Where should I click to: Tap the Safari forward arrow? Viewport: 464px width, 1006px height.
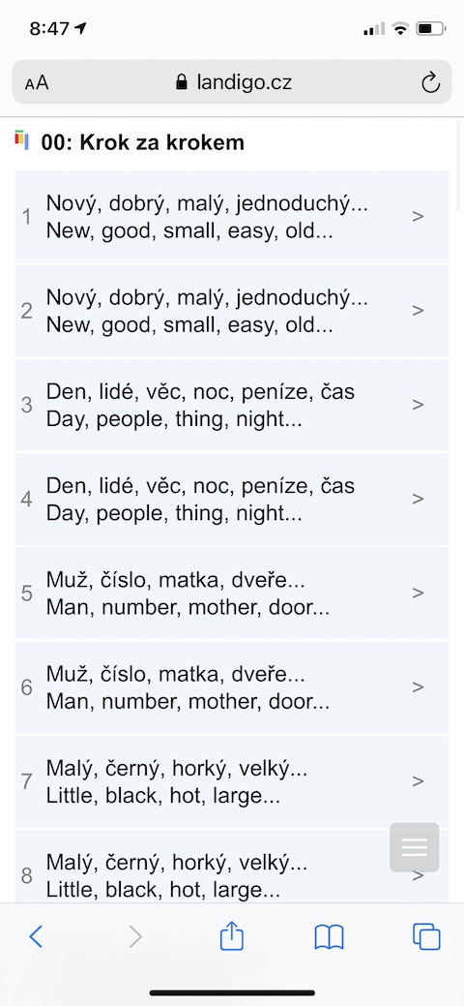tap(135, 937)
